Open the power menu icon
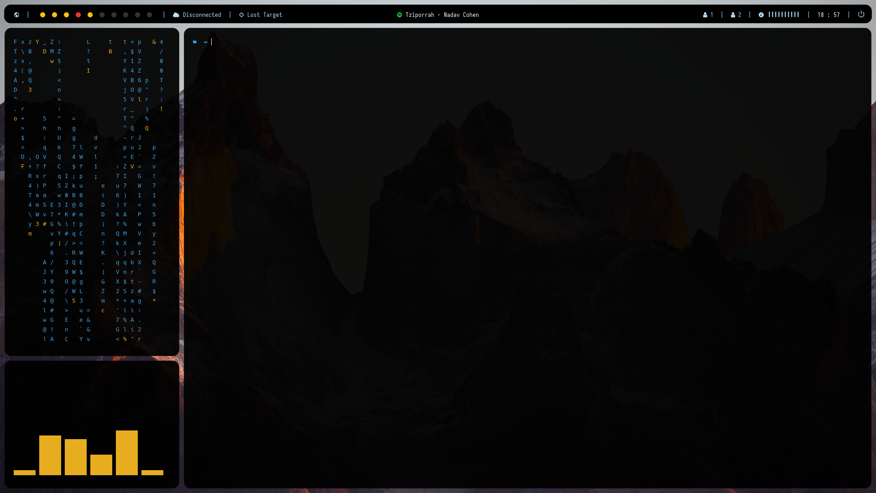The width and height of the screenshot is (876, 493). click(x=861, y=14)
